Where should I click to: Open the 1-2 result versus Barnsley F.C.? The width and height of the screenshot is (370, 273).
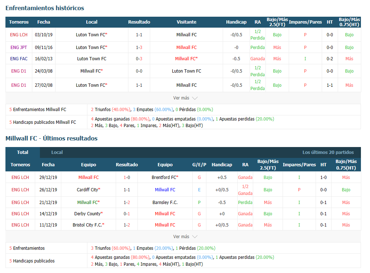coord(127,202)
